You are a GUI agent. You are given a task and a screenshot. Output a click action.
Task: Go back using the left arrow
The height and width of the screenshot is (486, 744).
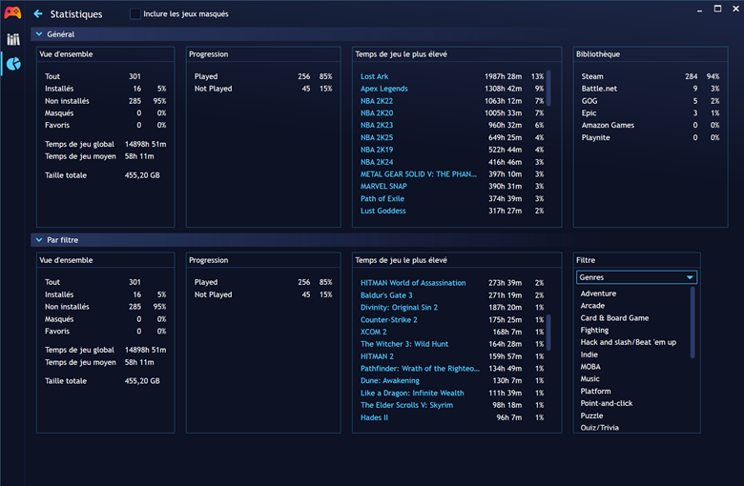click(38, 14)
